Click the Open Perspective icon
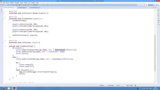Viewport: 160px width, 90px height. tap(146, 5)
